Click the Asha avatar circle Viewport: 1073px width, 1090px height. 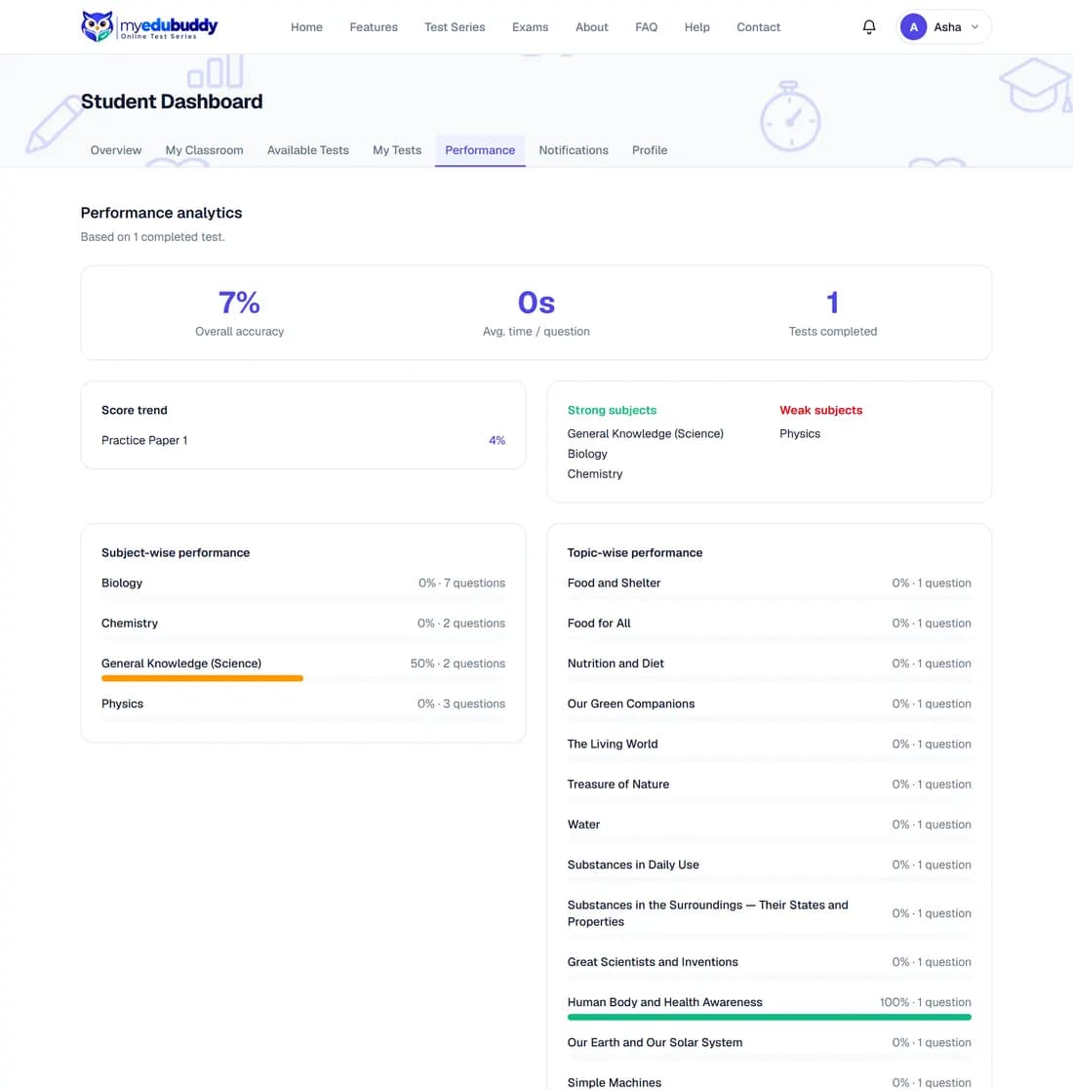913,27
